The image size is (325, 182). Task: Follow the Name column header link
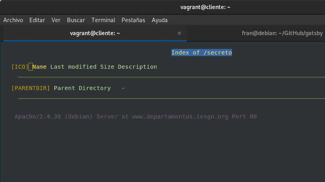point(40,67)
